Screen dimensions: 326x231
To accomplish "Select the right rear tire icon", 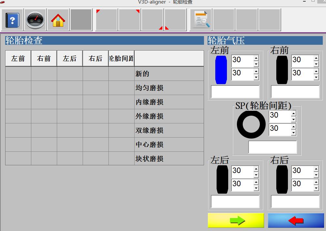I will pyautogui.click(x=282, y=179).
